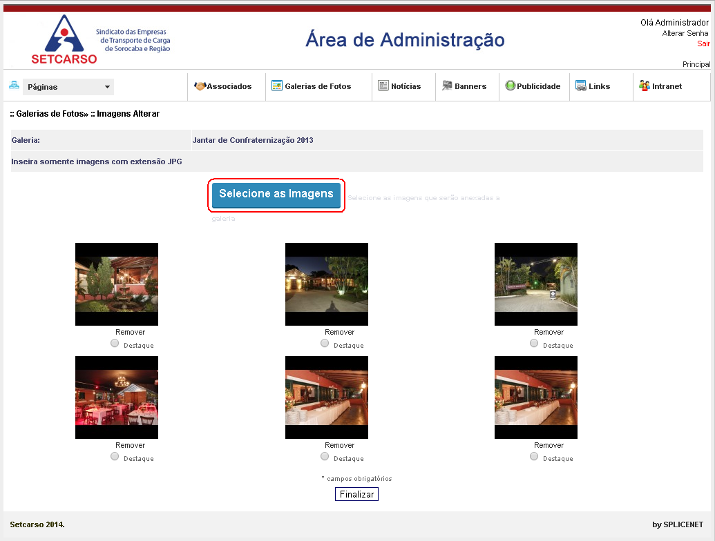Open the Páginas dropdown
Screen dimensions: 715x541
pyautogui.click(x=68, y=86)
